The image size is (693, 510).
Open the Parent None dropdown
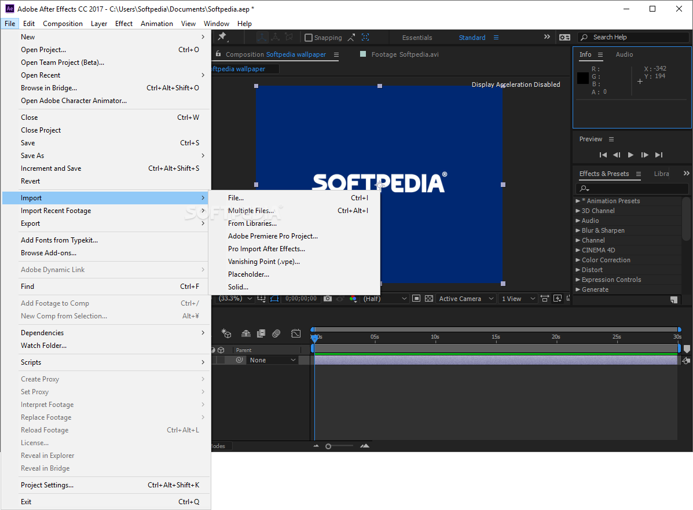pos(272,360)
